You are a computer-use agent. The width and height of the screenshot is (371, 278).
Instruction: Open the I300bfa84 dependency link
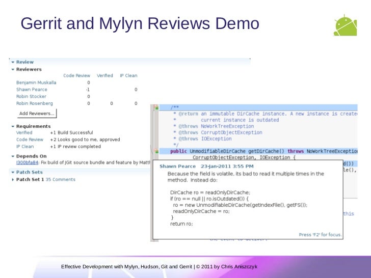click(x=27, y=162)
